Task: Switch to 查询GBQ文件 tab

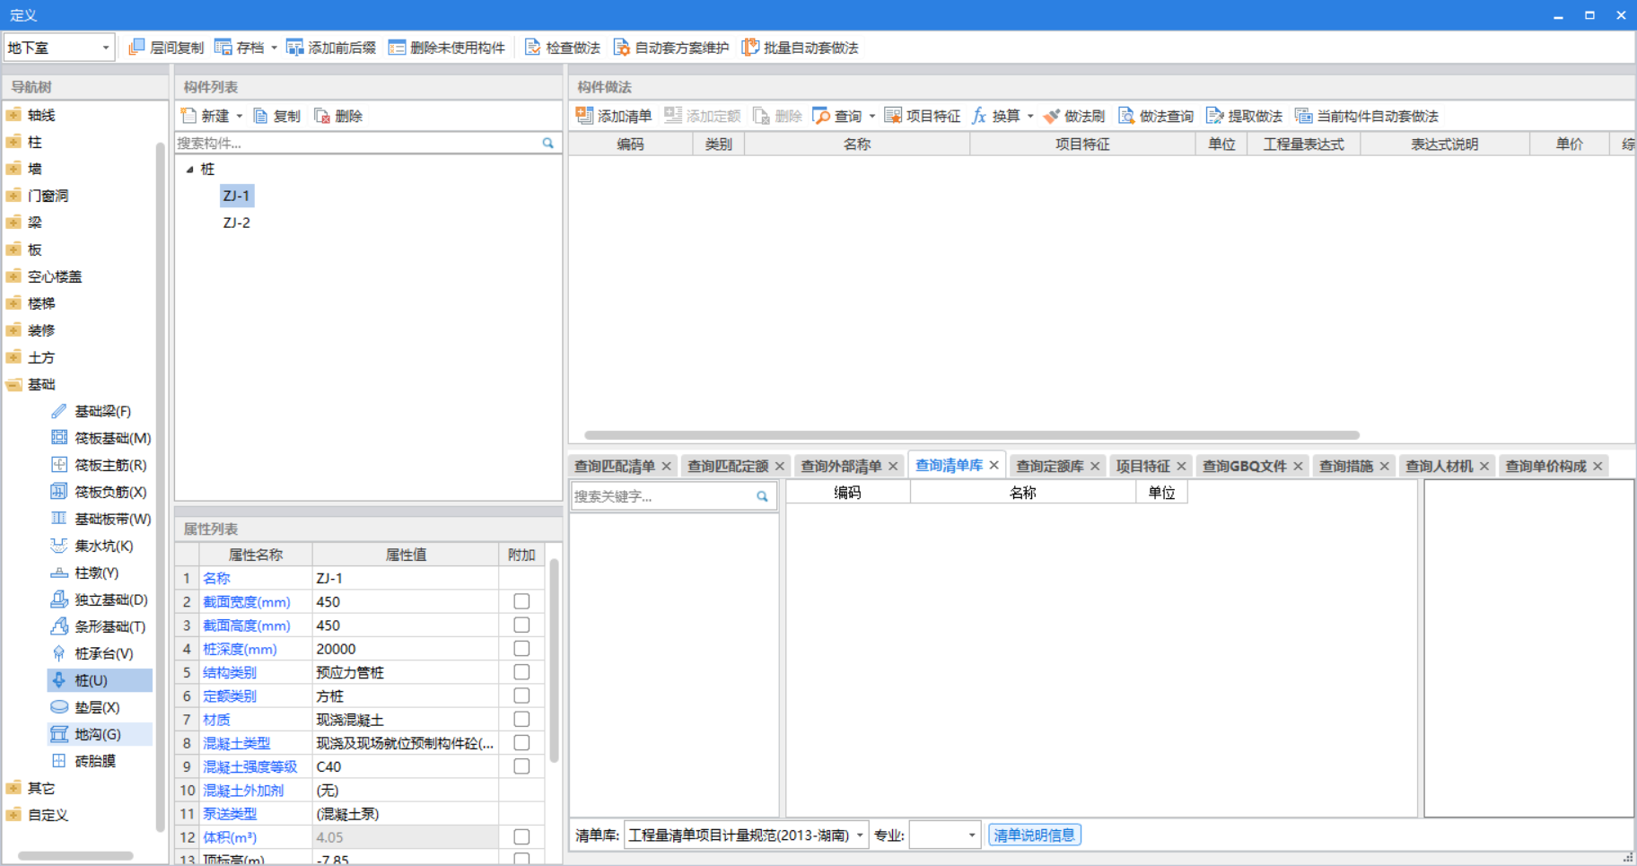Action: click(1244, 466)
